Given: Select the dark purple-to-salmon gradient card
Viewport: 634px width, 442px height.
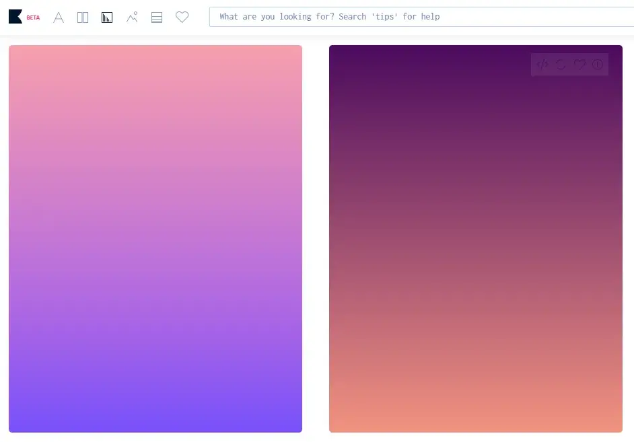Looking at the screenshot, I should coord(475,239).
